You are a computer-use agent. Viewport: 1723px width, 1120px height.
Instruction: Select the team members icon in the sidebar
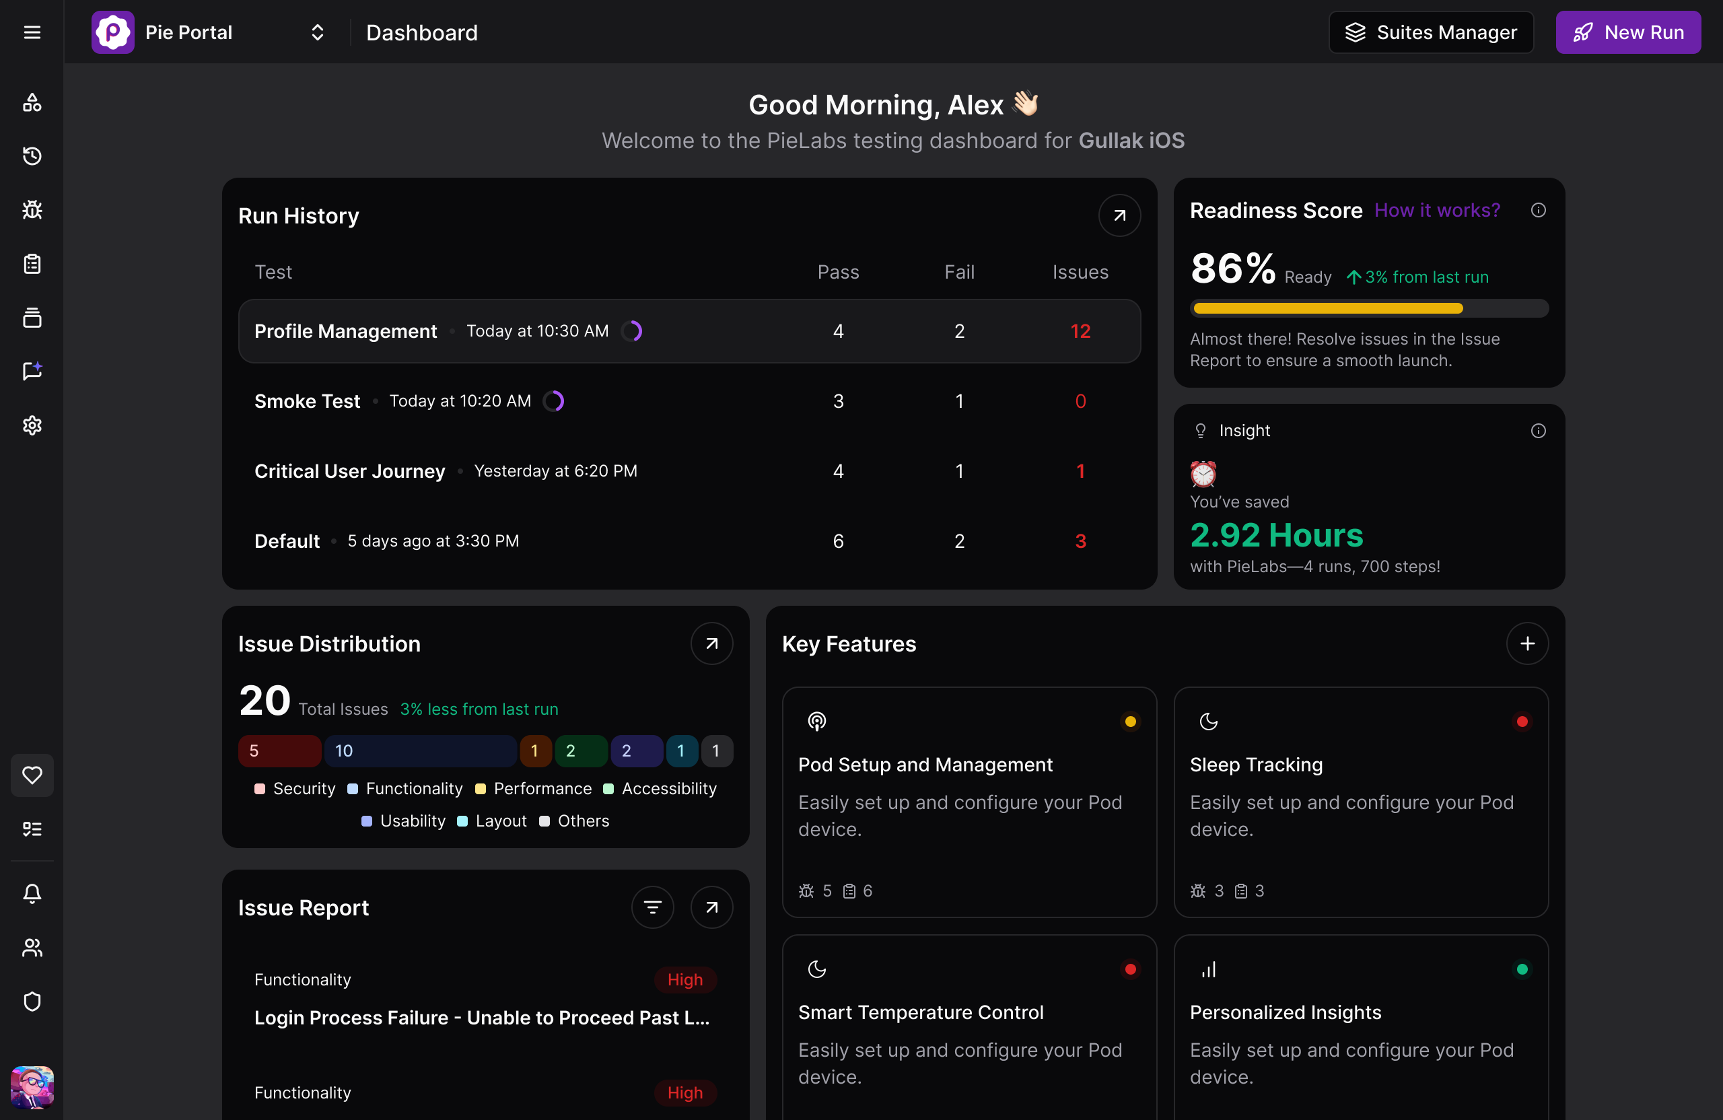(32, 948)
